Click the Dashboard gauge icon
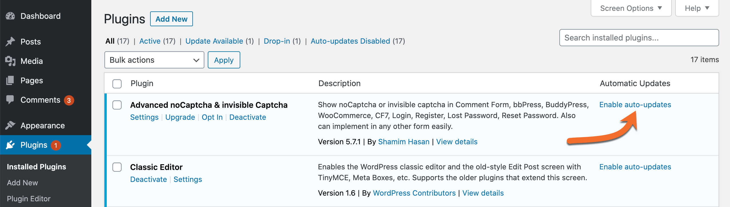This screenshot has height=207, width=730. point(10,16)
